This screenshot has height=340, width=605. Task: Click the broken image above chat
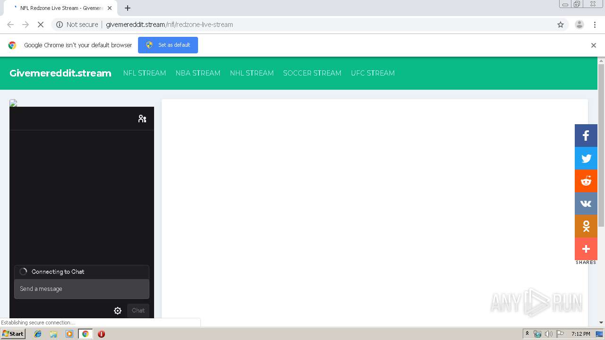pos(13,103)
